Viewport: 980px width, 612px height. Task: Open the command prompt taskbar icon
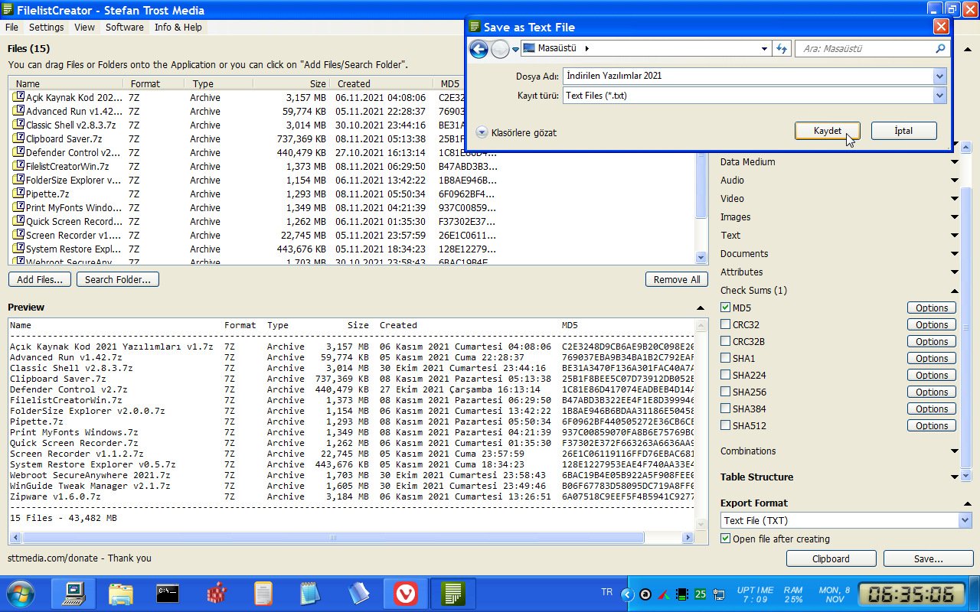point(168,593)
